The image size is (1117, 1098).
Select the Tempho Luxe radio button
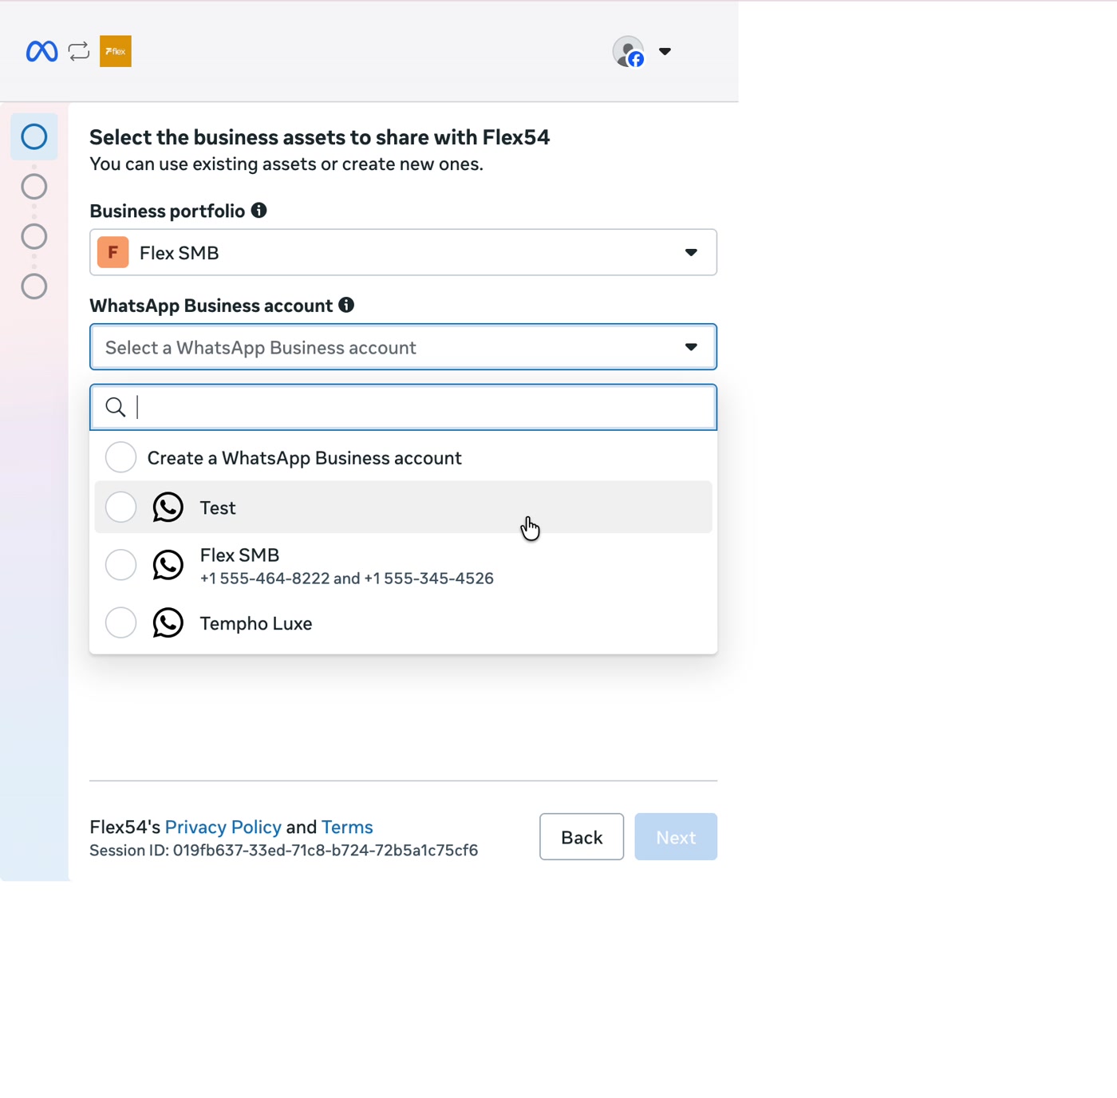click(121, 623)
